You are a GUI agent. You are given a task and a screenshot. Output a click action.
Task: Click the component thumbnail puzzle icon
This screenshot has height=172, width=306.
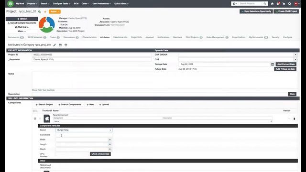click(x=47, y=118)
